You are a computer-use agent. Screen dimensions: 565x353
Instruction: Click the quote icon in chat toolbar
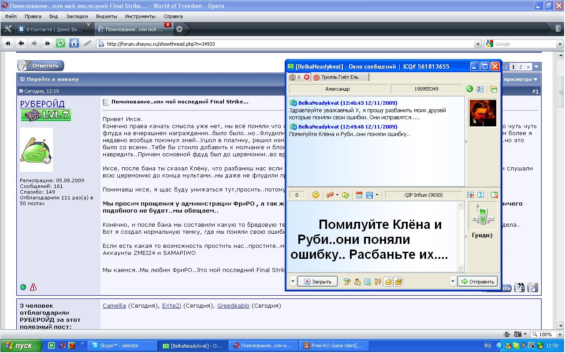click(330, 195)
